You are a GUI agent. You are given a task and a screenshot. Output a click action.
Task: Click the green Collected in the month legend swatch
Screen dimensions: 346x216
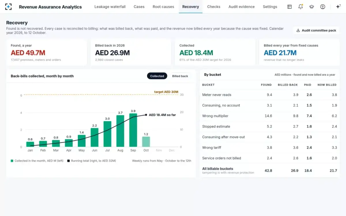coord(12,161)
